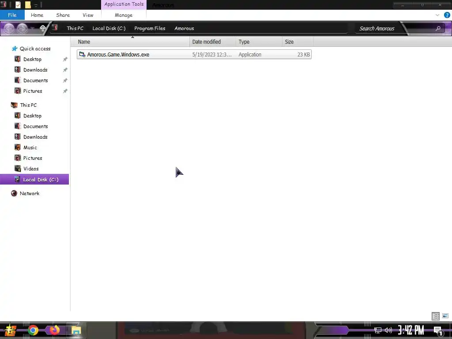Open the Videos folder
Screen dimensions: 452x339
click(x=31, y=169)
